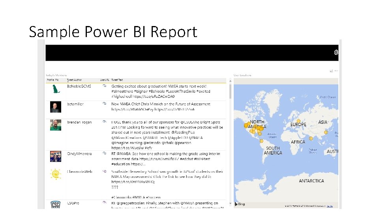Click tweet about Chris Minnich Future of Assessment
Image resolution: width=379 pixels, height=213 pixels.
[161, 106]
